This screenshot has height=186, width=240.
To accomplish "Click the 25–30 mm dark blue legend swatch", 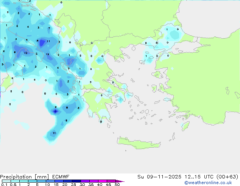I will coord(76,181).
